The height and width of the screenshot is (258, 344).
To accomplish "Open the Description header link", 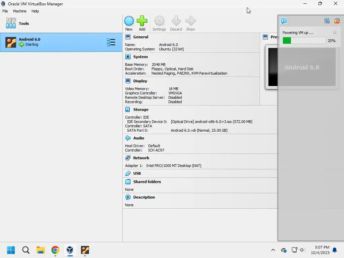I will click(x=144, y=197).
